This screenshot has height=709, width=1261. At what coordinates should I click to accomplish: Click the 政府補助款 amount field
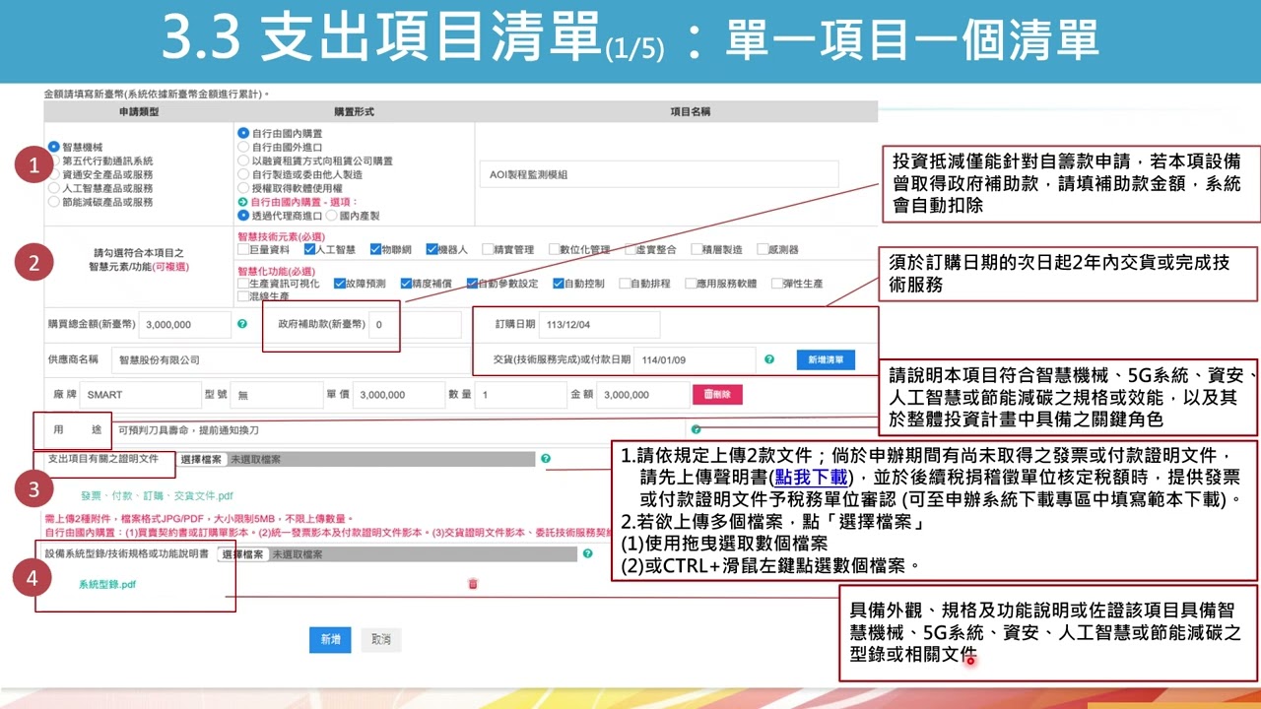[414, 324]
